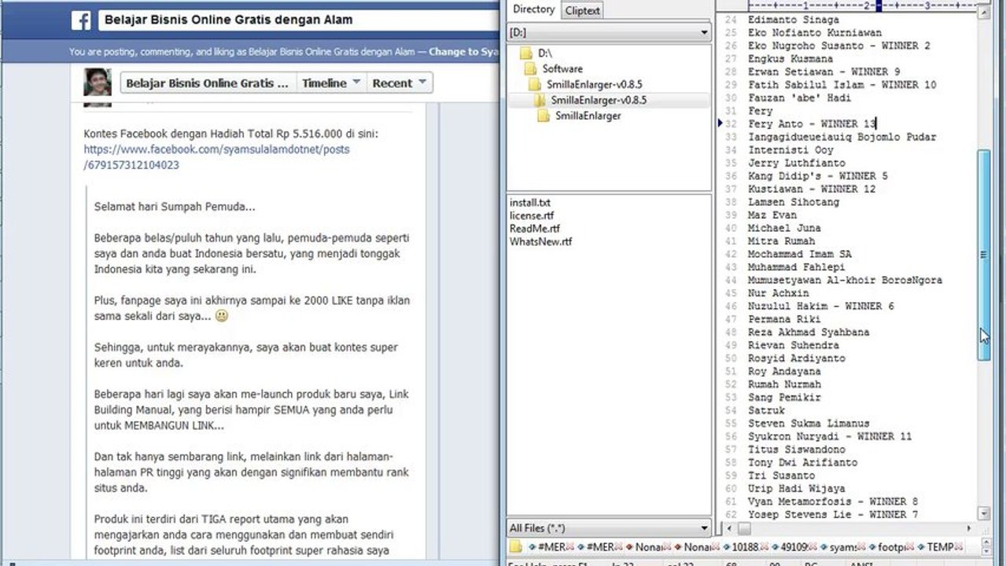Close the TEMP document tab
This screenshot has height=566, width=1006.
[960, 546]
